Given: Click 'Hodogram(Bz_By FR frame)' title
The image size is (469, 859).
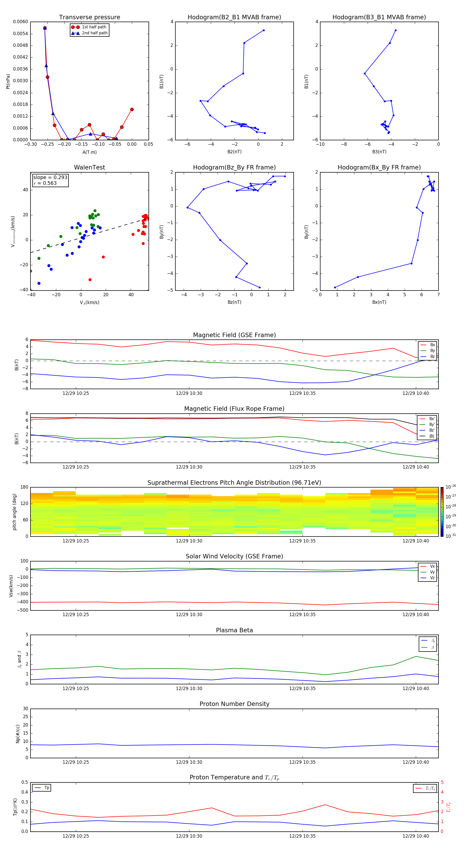Looking at the screenshot, I should (x=234, y=167).
